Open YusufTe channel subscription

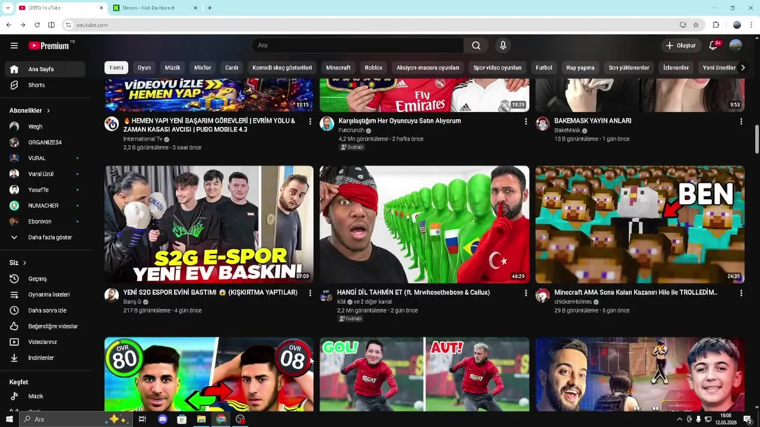pos(45,190)
